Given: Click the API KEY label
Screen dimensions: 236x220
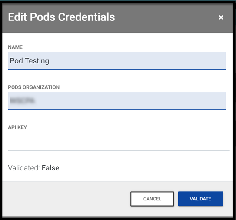Looking at the screenshot, I should pyautogui.click(x=17, y=127).
